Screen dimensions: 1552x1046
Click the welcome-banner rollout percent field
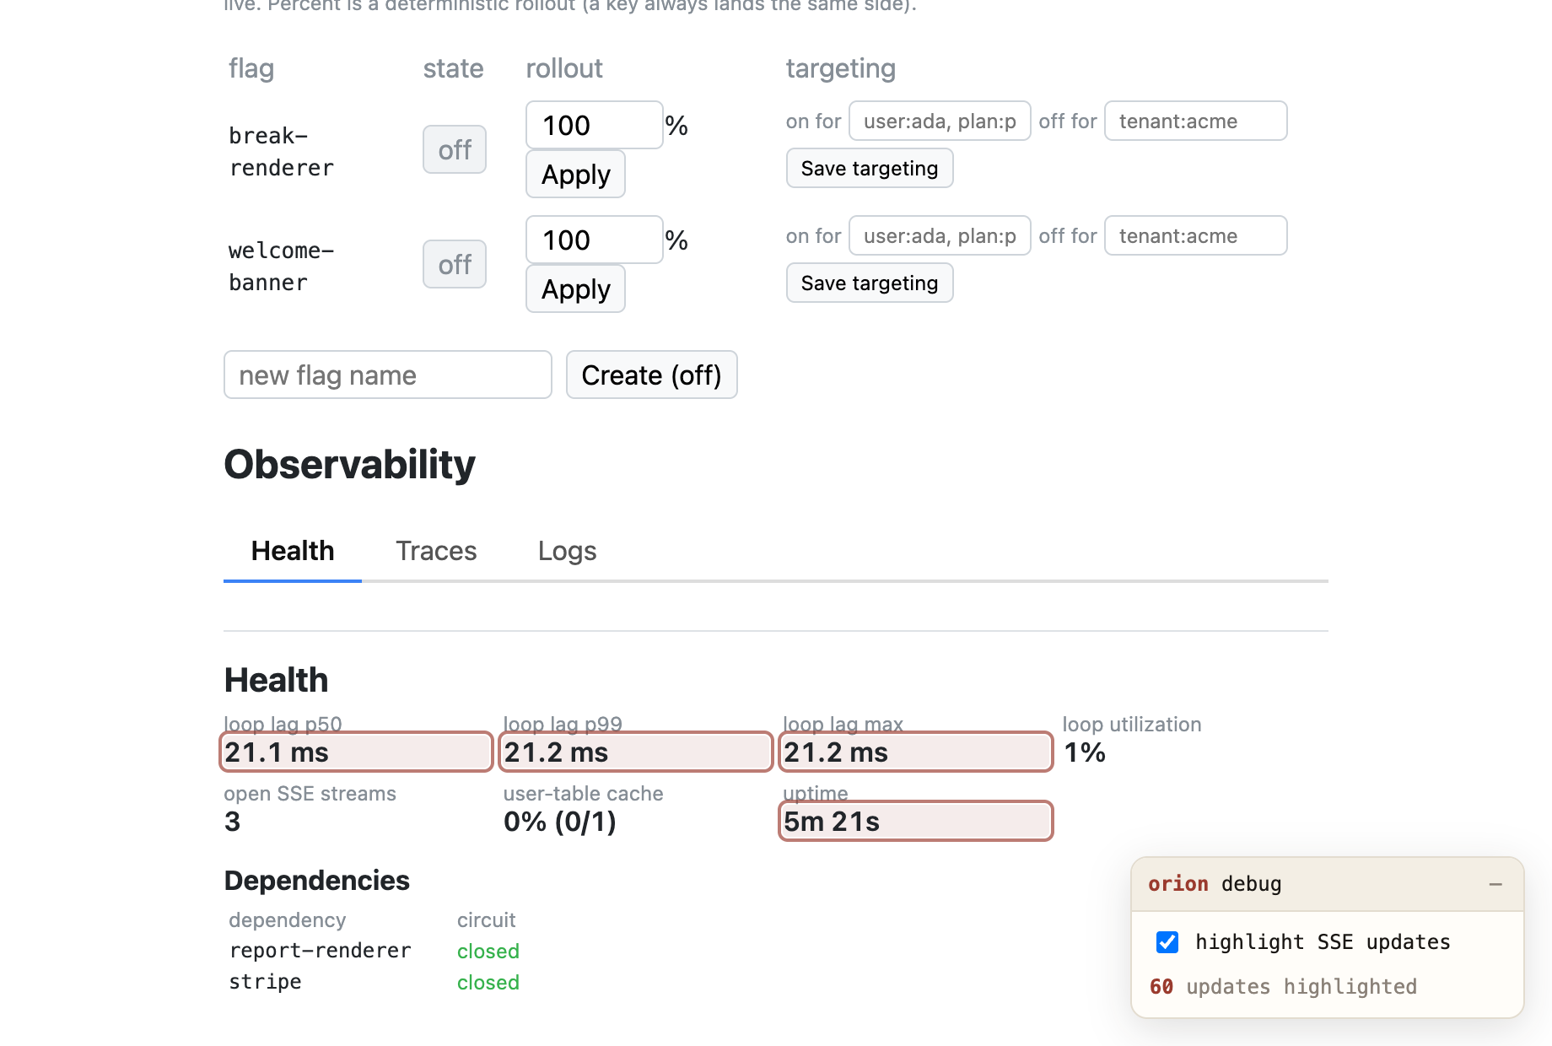(x=595, y=240)
